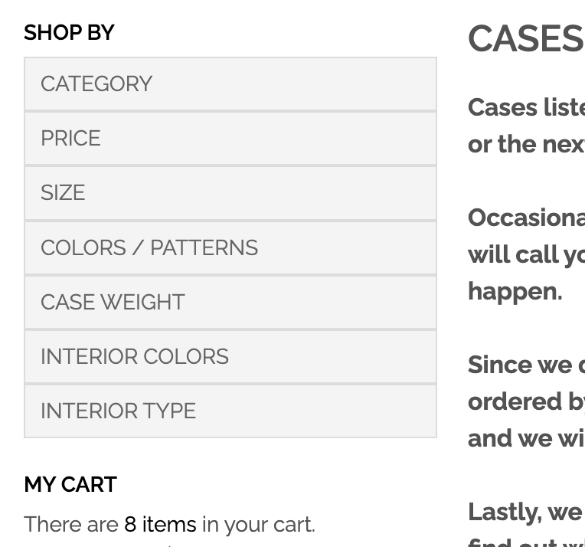Click the word happen in description
This screenshot has height=547, width=585.
tap(515, 291)
